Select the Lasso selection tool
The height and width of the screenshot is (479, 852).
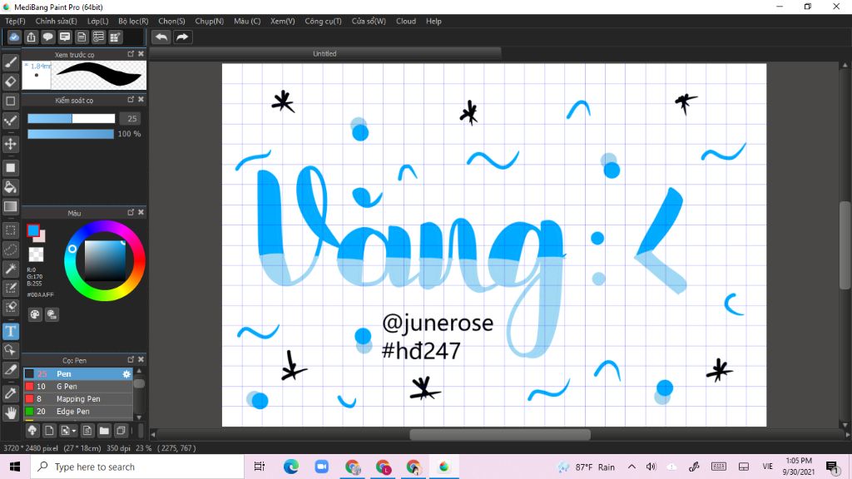coord(10,249)
